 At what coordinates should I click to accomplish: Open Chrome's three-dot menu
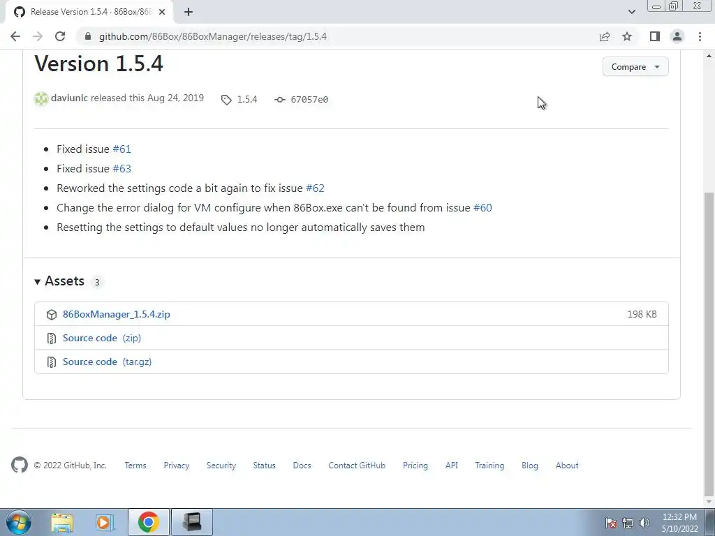pyautogui.click(x=700, y=36)
